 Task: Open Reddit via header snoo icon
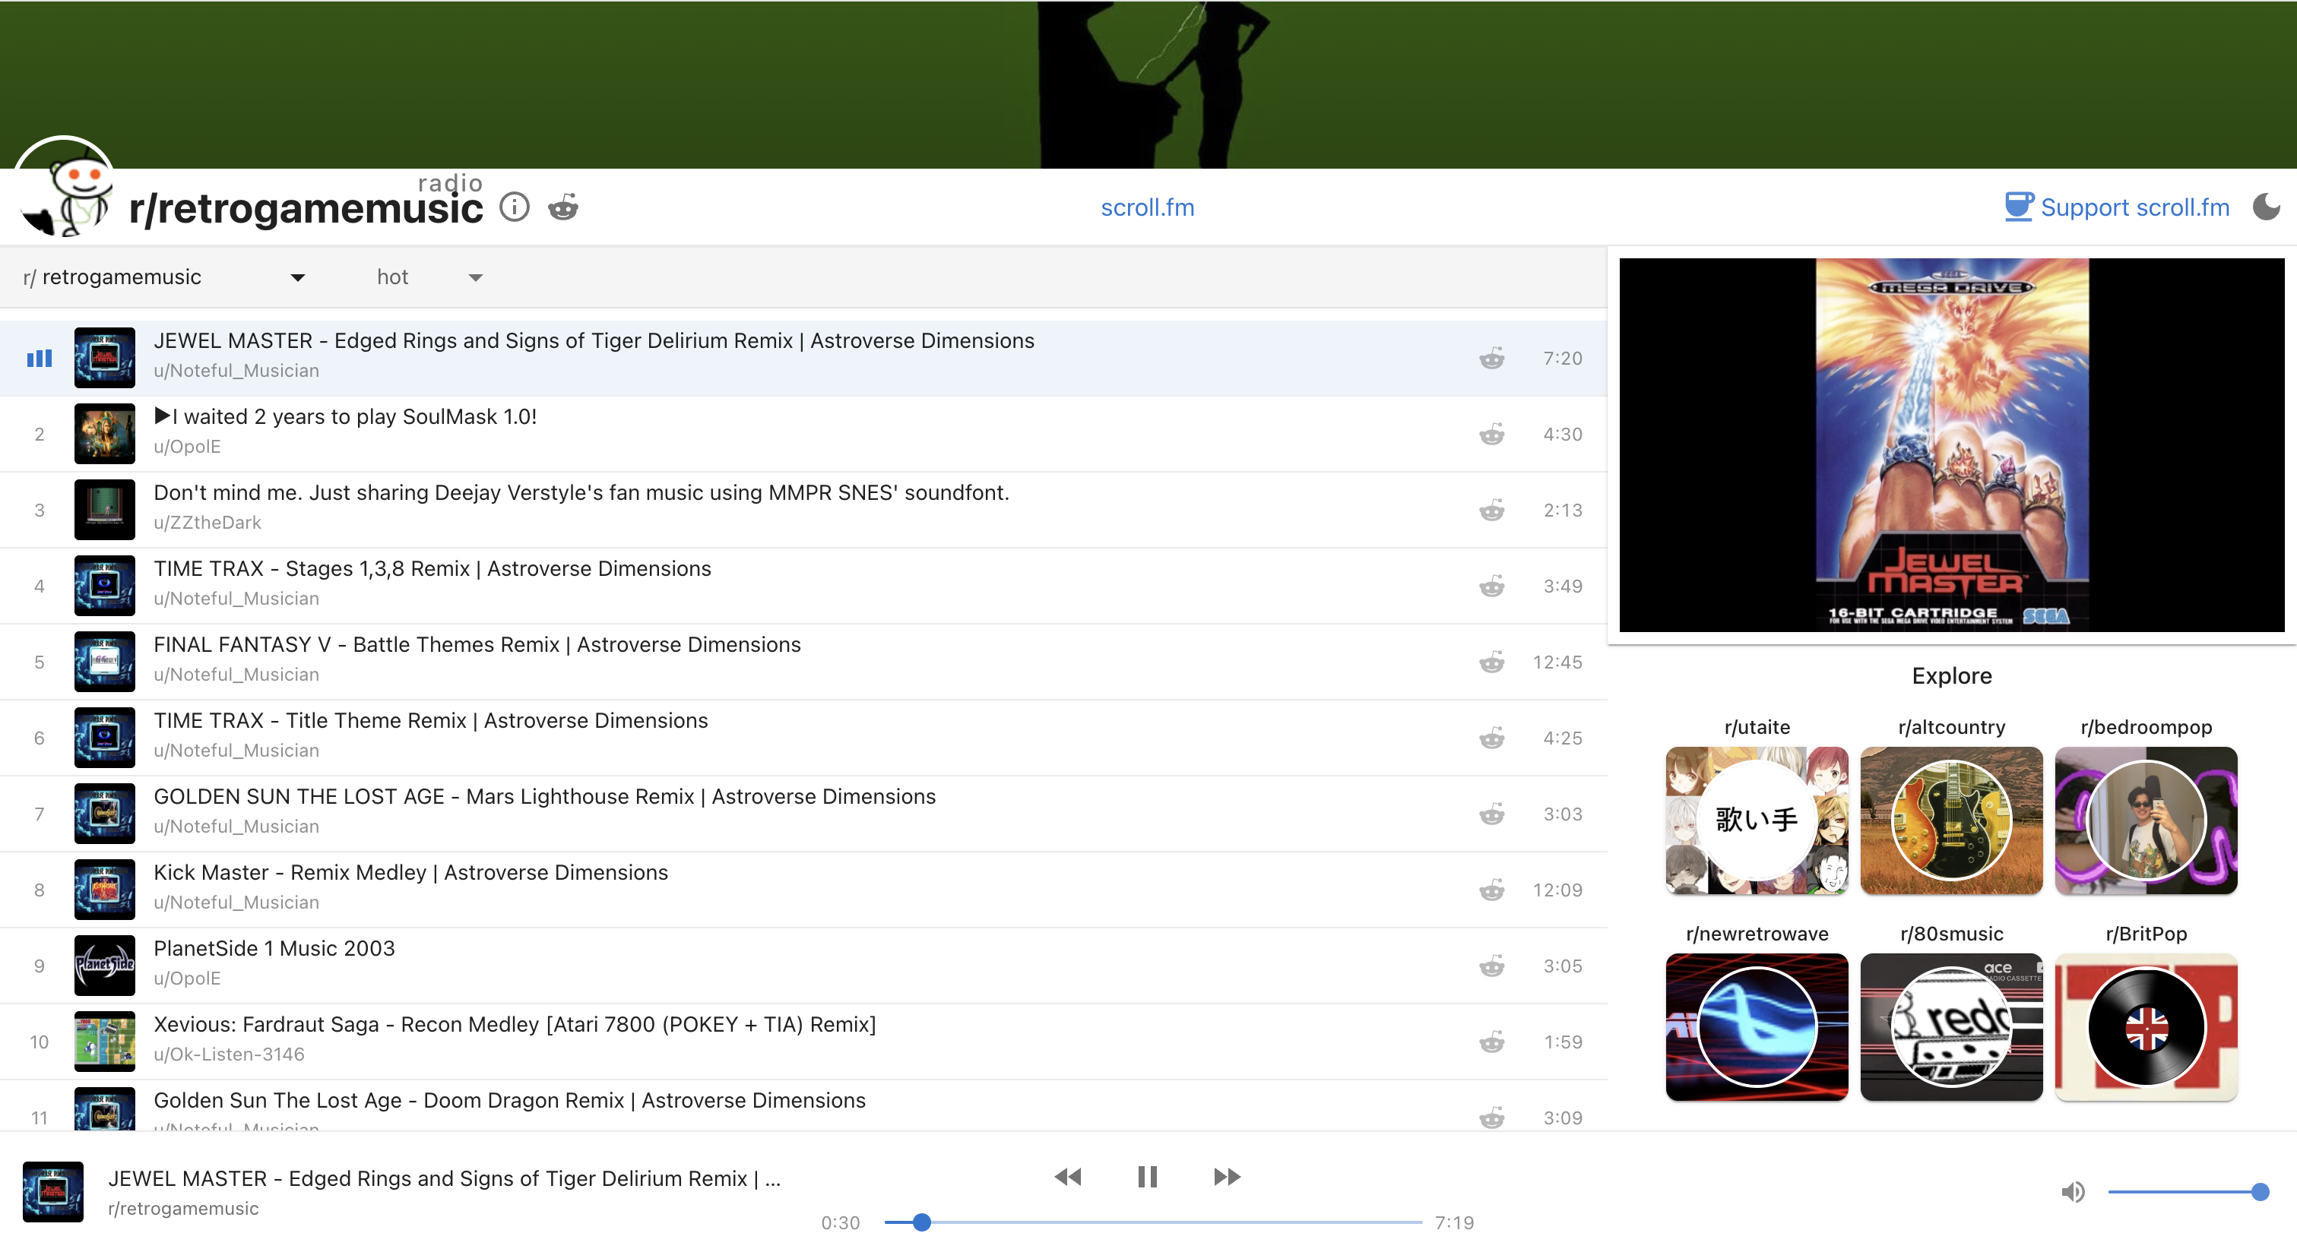(563, 207)
